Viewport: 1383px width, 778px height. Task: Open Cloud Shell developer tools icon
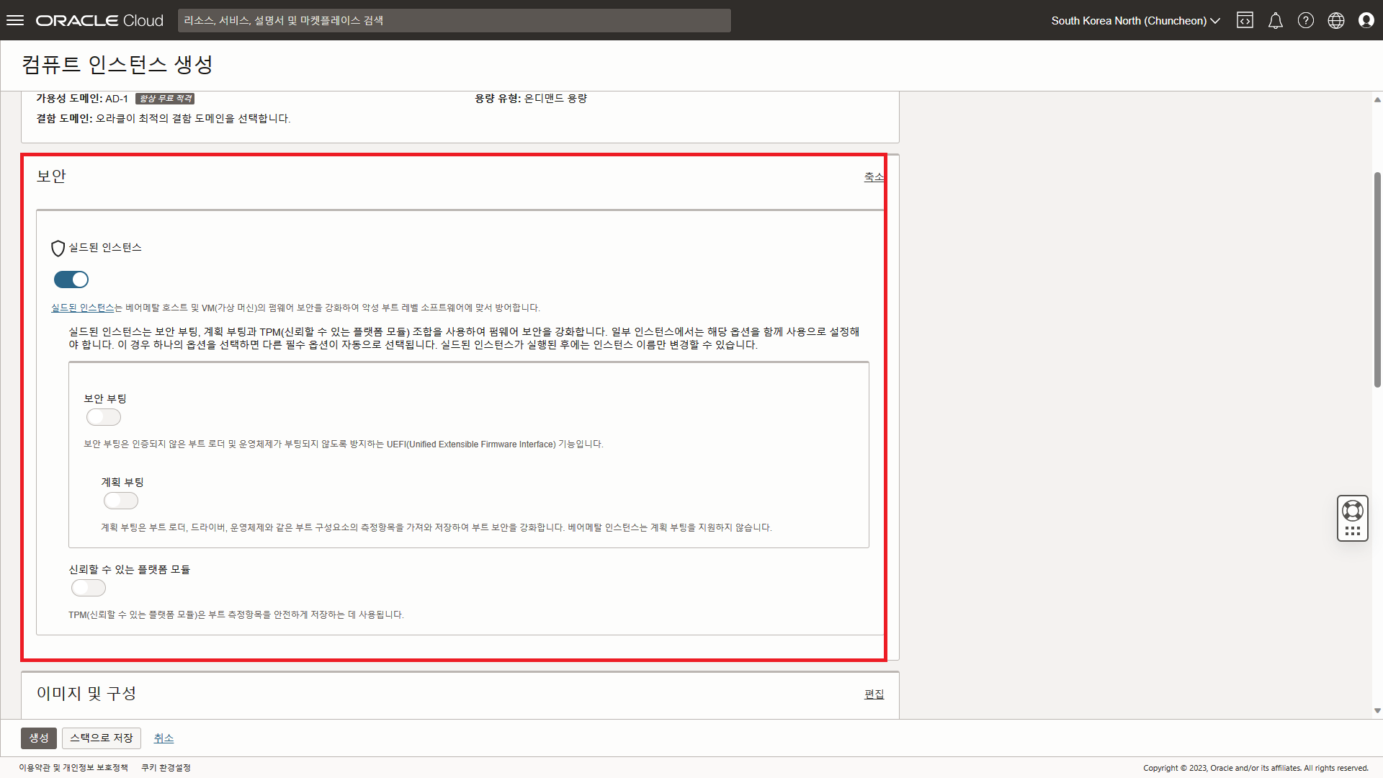[1245, 20]
